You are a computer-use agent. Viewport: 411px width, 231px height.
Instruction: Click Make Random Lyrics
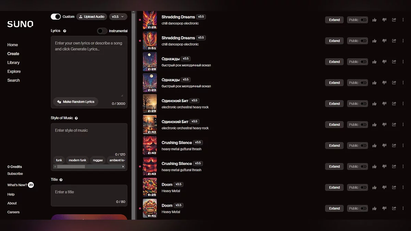tap(76, 102)
